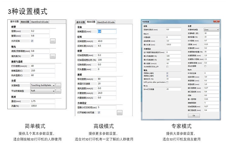Open support type extra settings '...' button
Screen dimensions: 228x148
pos(58,86)
